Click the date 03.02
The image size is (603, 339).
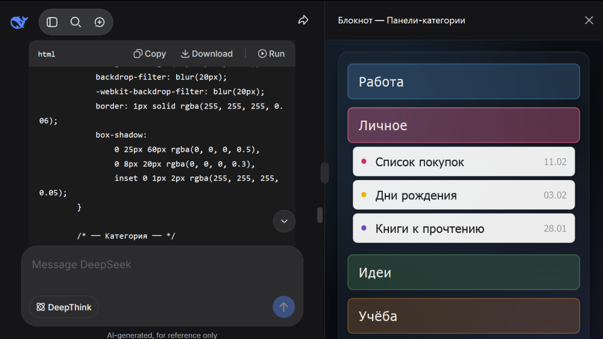pyautogui.click(x=555, y=195)
